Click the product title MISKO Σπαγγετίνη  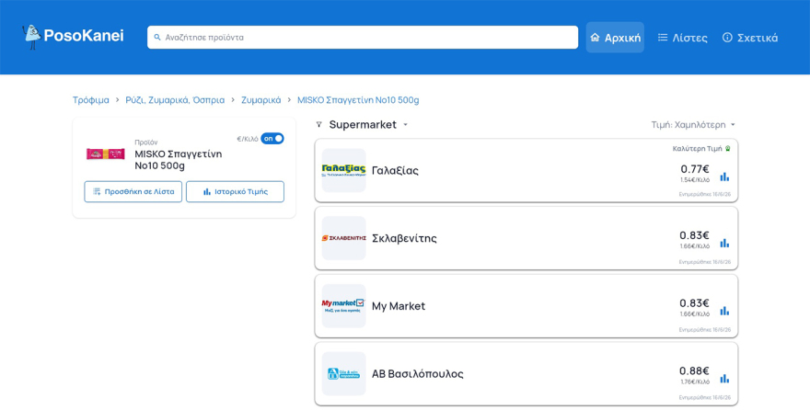(179, 160)
